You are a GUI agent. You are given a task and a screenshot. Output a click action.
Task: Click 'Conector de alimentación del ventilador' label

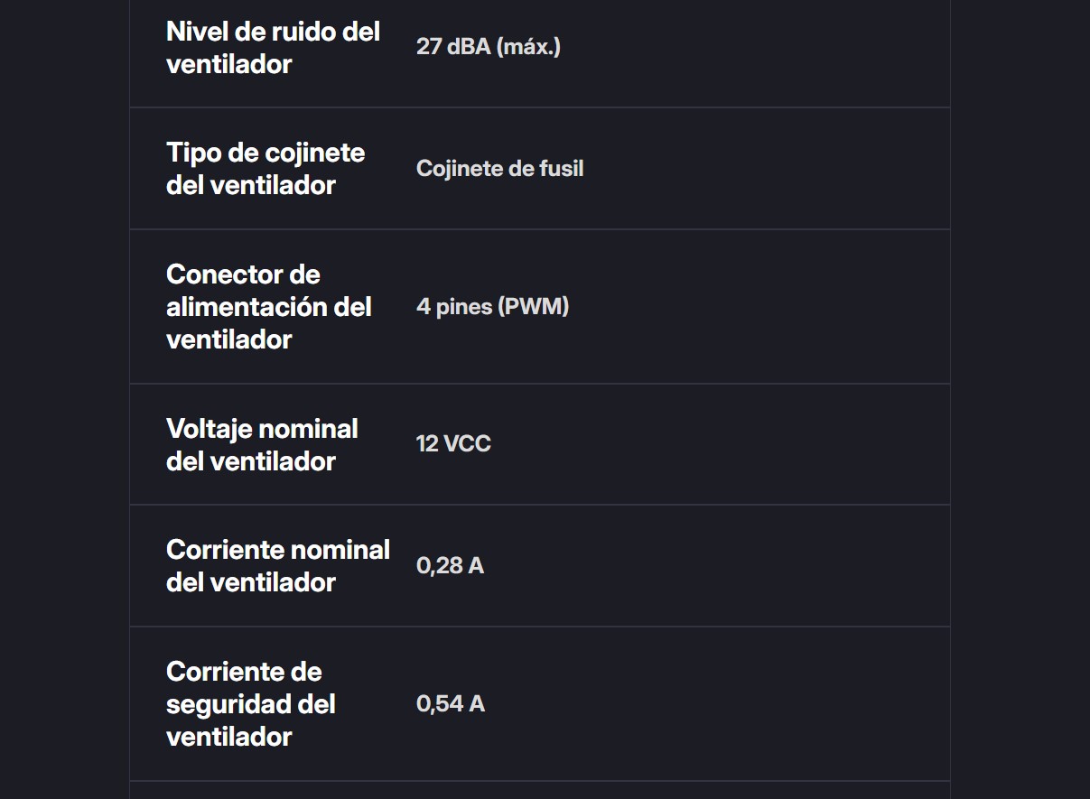tap(269, 307)
